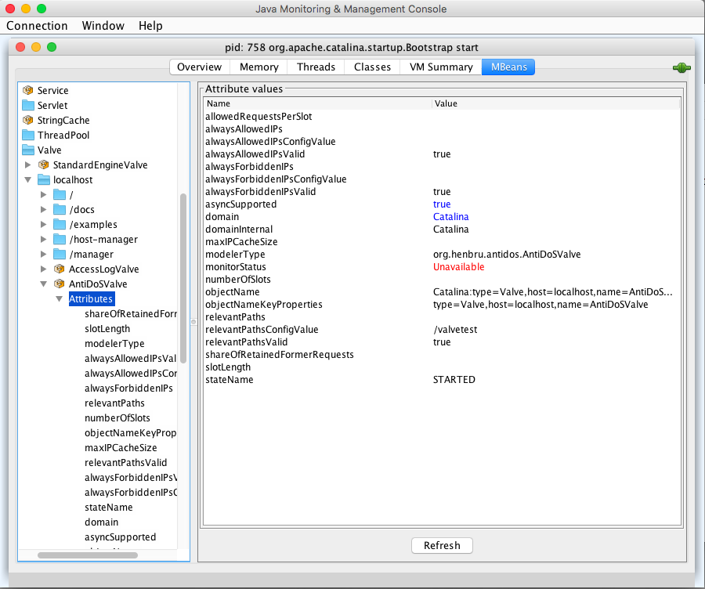Image resolution: width=705 pixels, height=589 pixels.
Task: Expand the AccessLogValve node
Action: tap(44, 269)
